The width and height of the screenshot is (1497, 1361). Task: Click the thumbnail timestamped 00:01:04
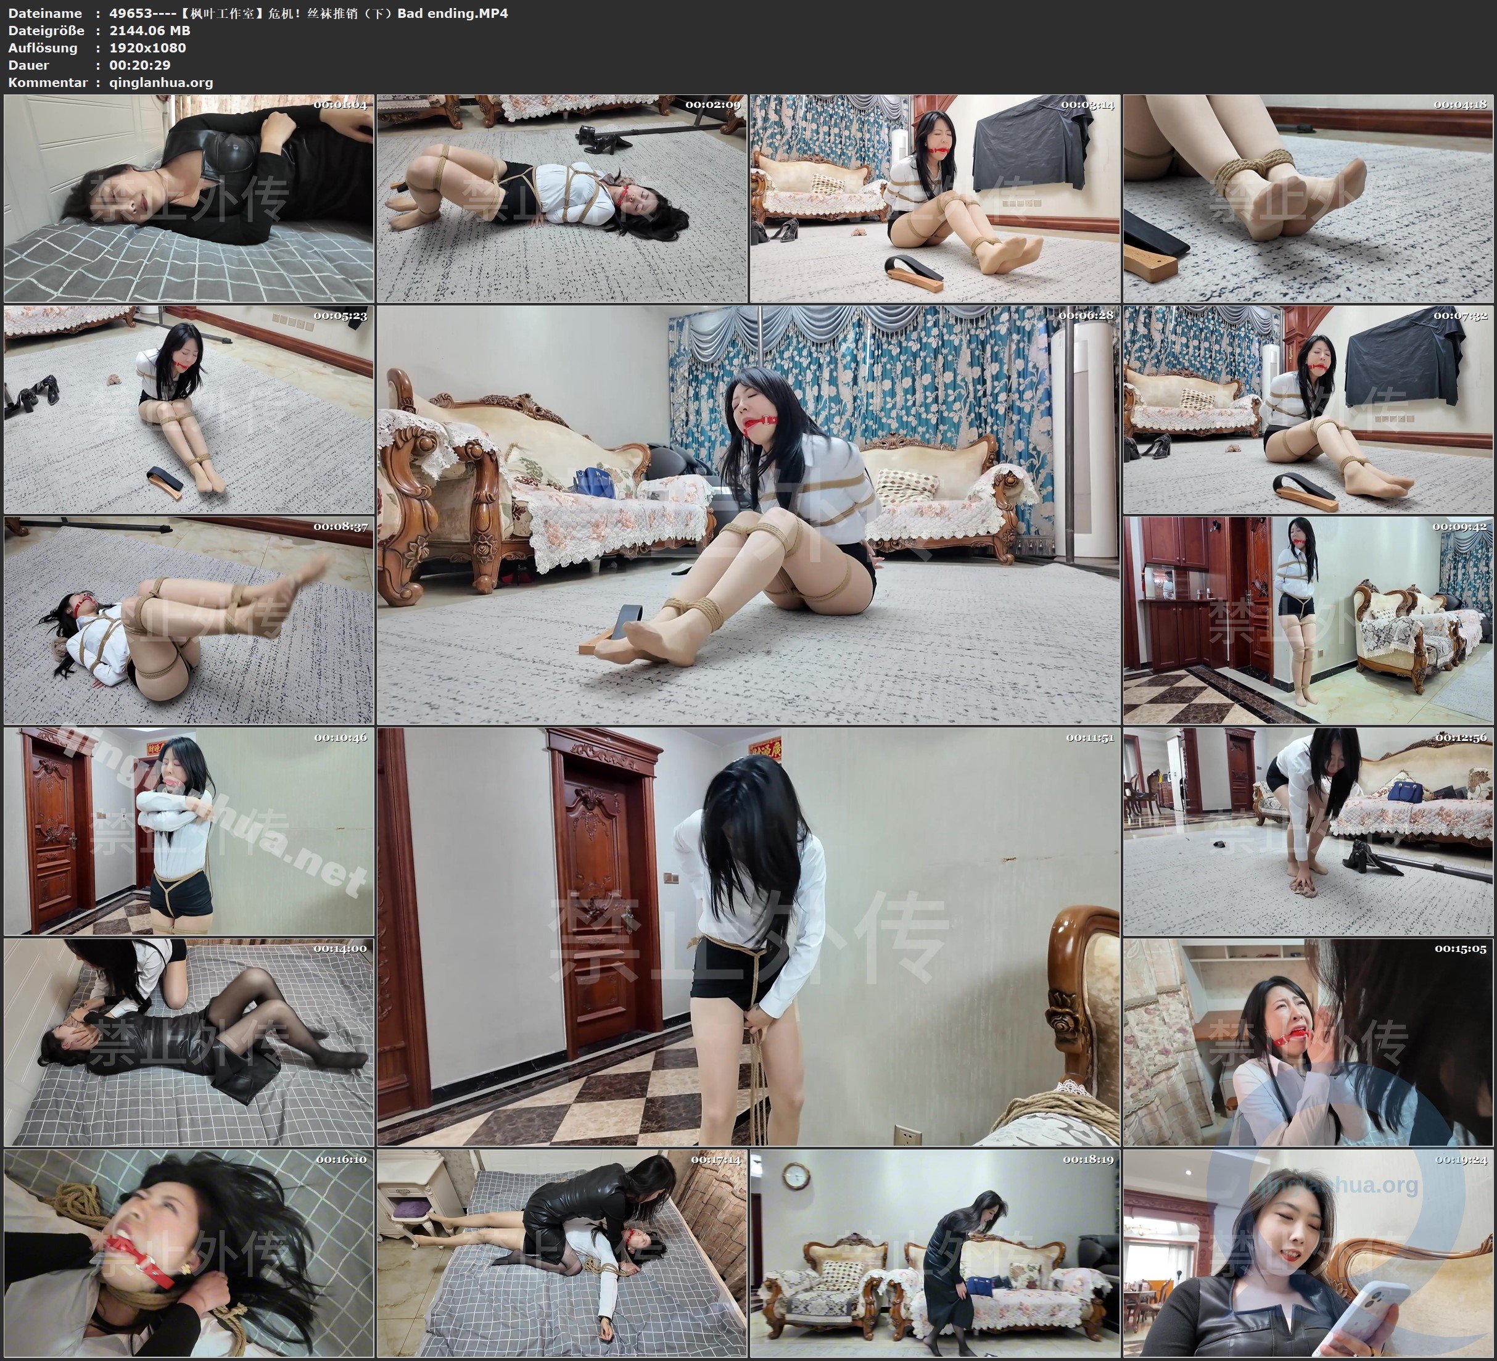point(189,199)
